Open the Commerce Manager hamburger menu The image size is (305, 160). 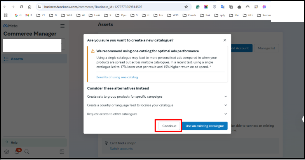63,26
